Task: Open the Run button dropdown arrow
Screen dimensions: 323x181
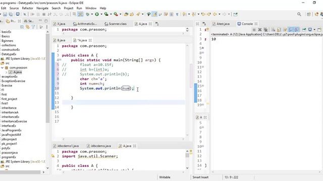Action: click(101, 14)
